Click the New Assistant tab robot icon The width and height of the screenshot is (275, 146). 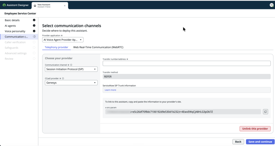35,6
